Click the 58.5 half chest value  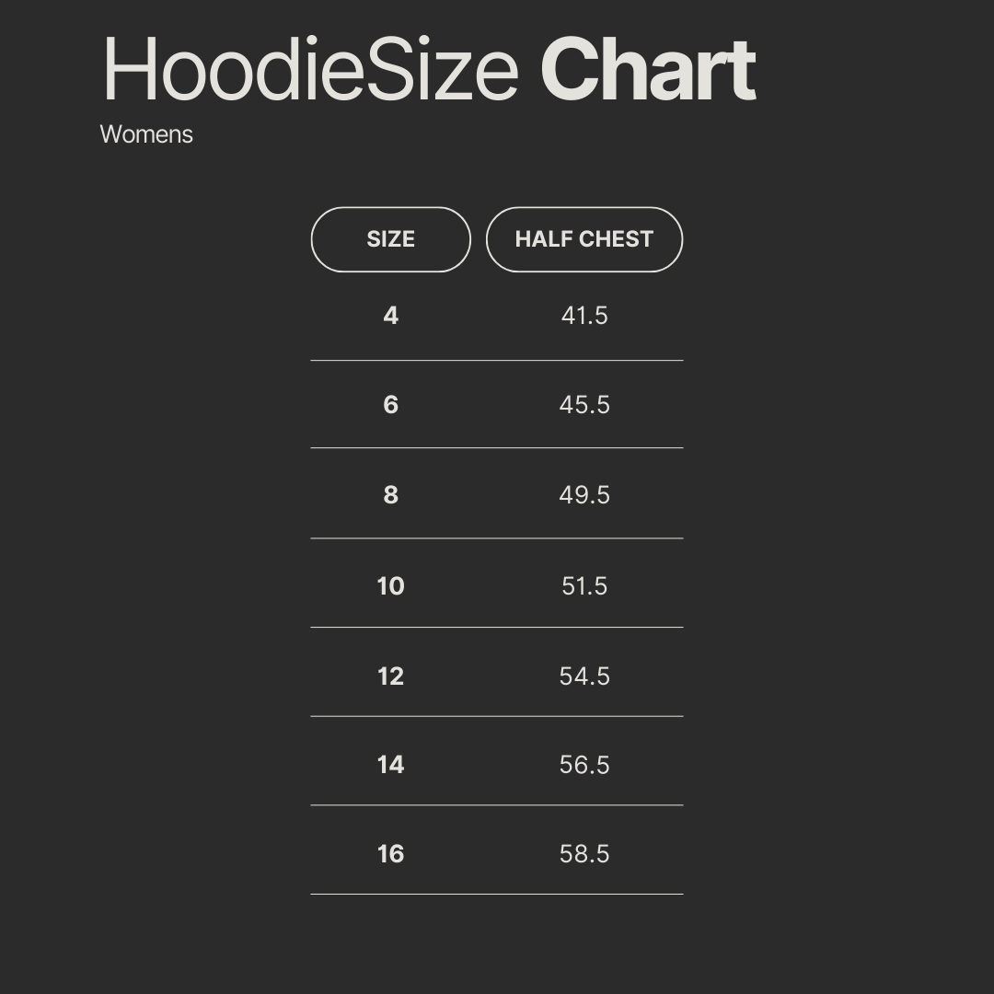(584, 854)
